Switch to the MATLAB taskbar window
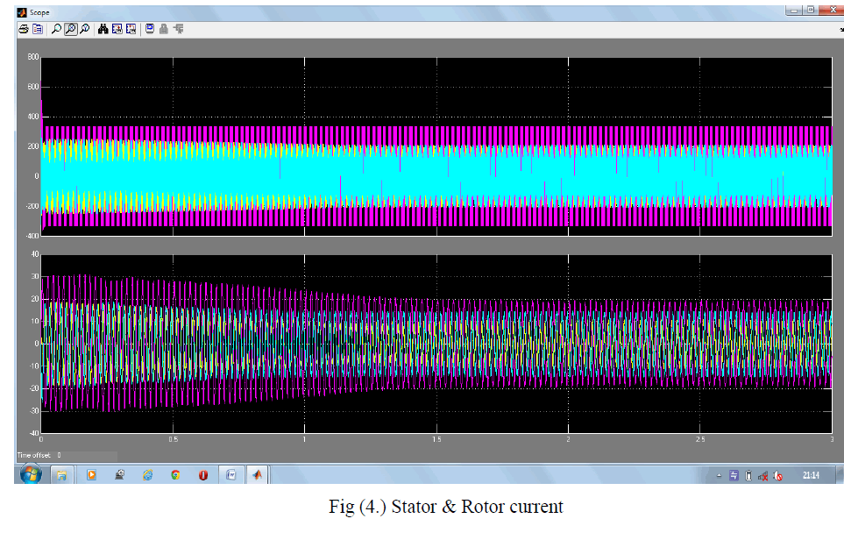The image size is (844, 533). click(x=259, y=474)
